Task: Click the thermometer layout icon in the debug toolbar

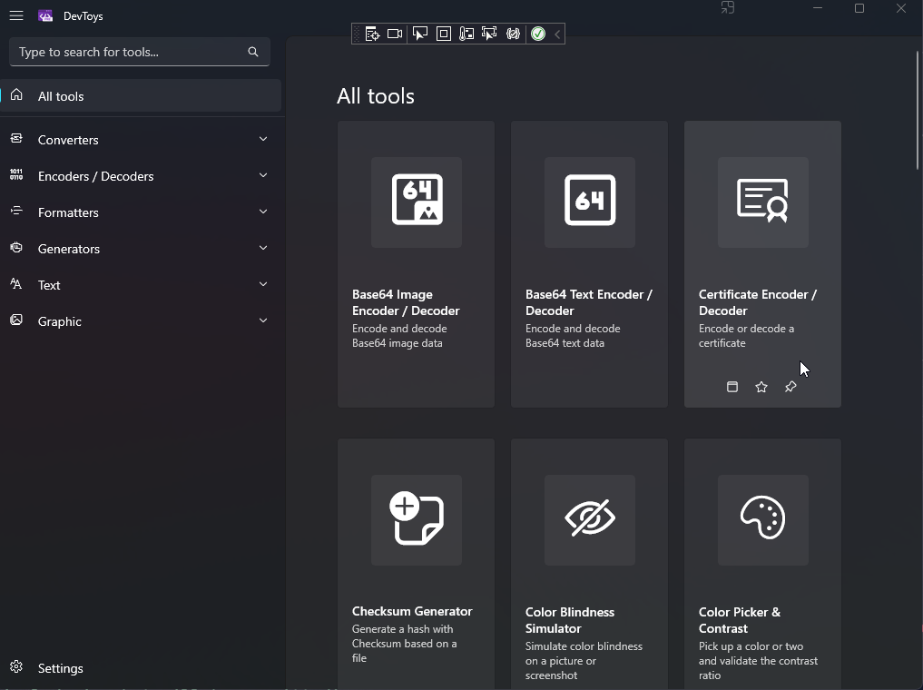Action: [x=466, y=34]
